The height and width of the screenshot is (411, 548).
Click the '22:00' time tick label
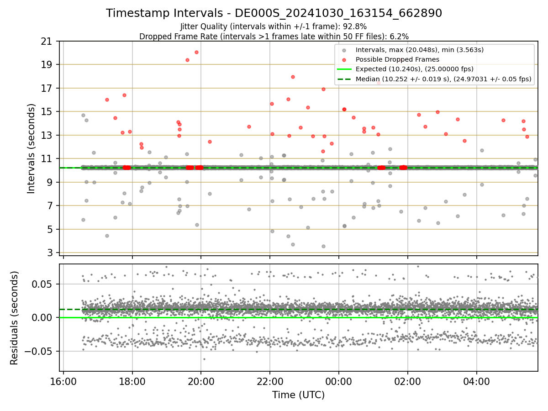(x=270, y=381)
